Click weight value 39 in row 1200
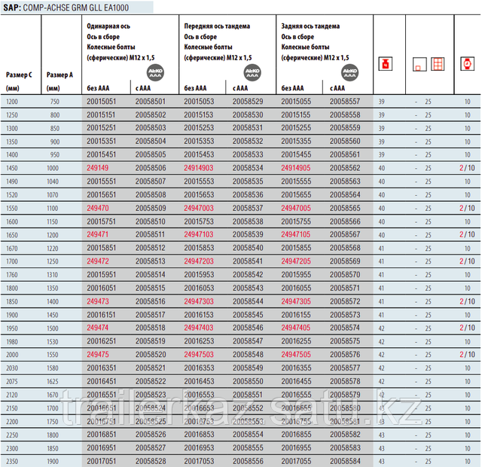The width and height of the screenshot is (482, 467). pyautogui.click(x=382, y=102)
